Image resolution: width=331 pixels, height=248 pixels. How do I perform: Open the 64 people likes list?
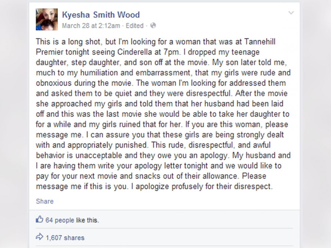coord(60,220)
